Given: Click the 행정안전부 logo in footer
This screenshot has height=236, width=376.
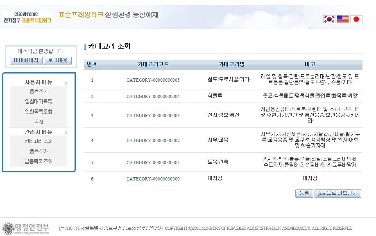Looking at the screenshot, I should [27, 228].
